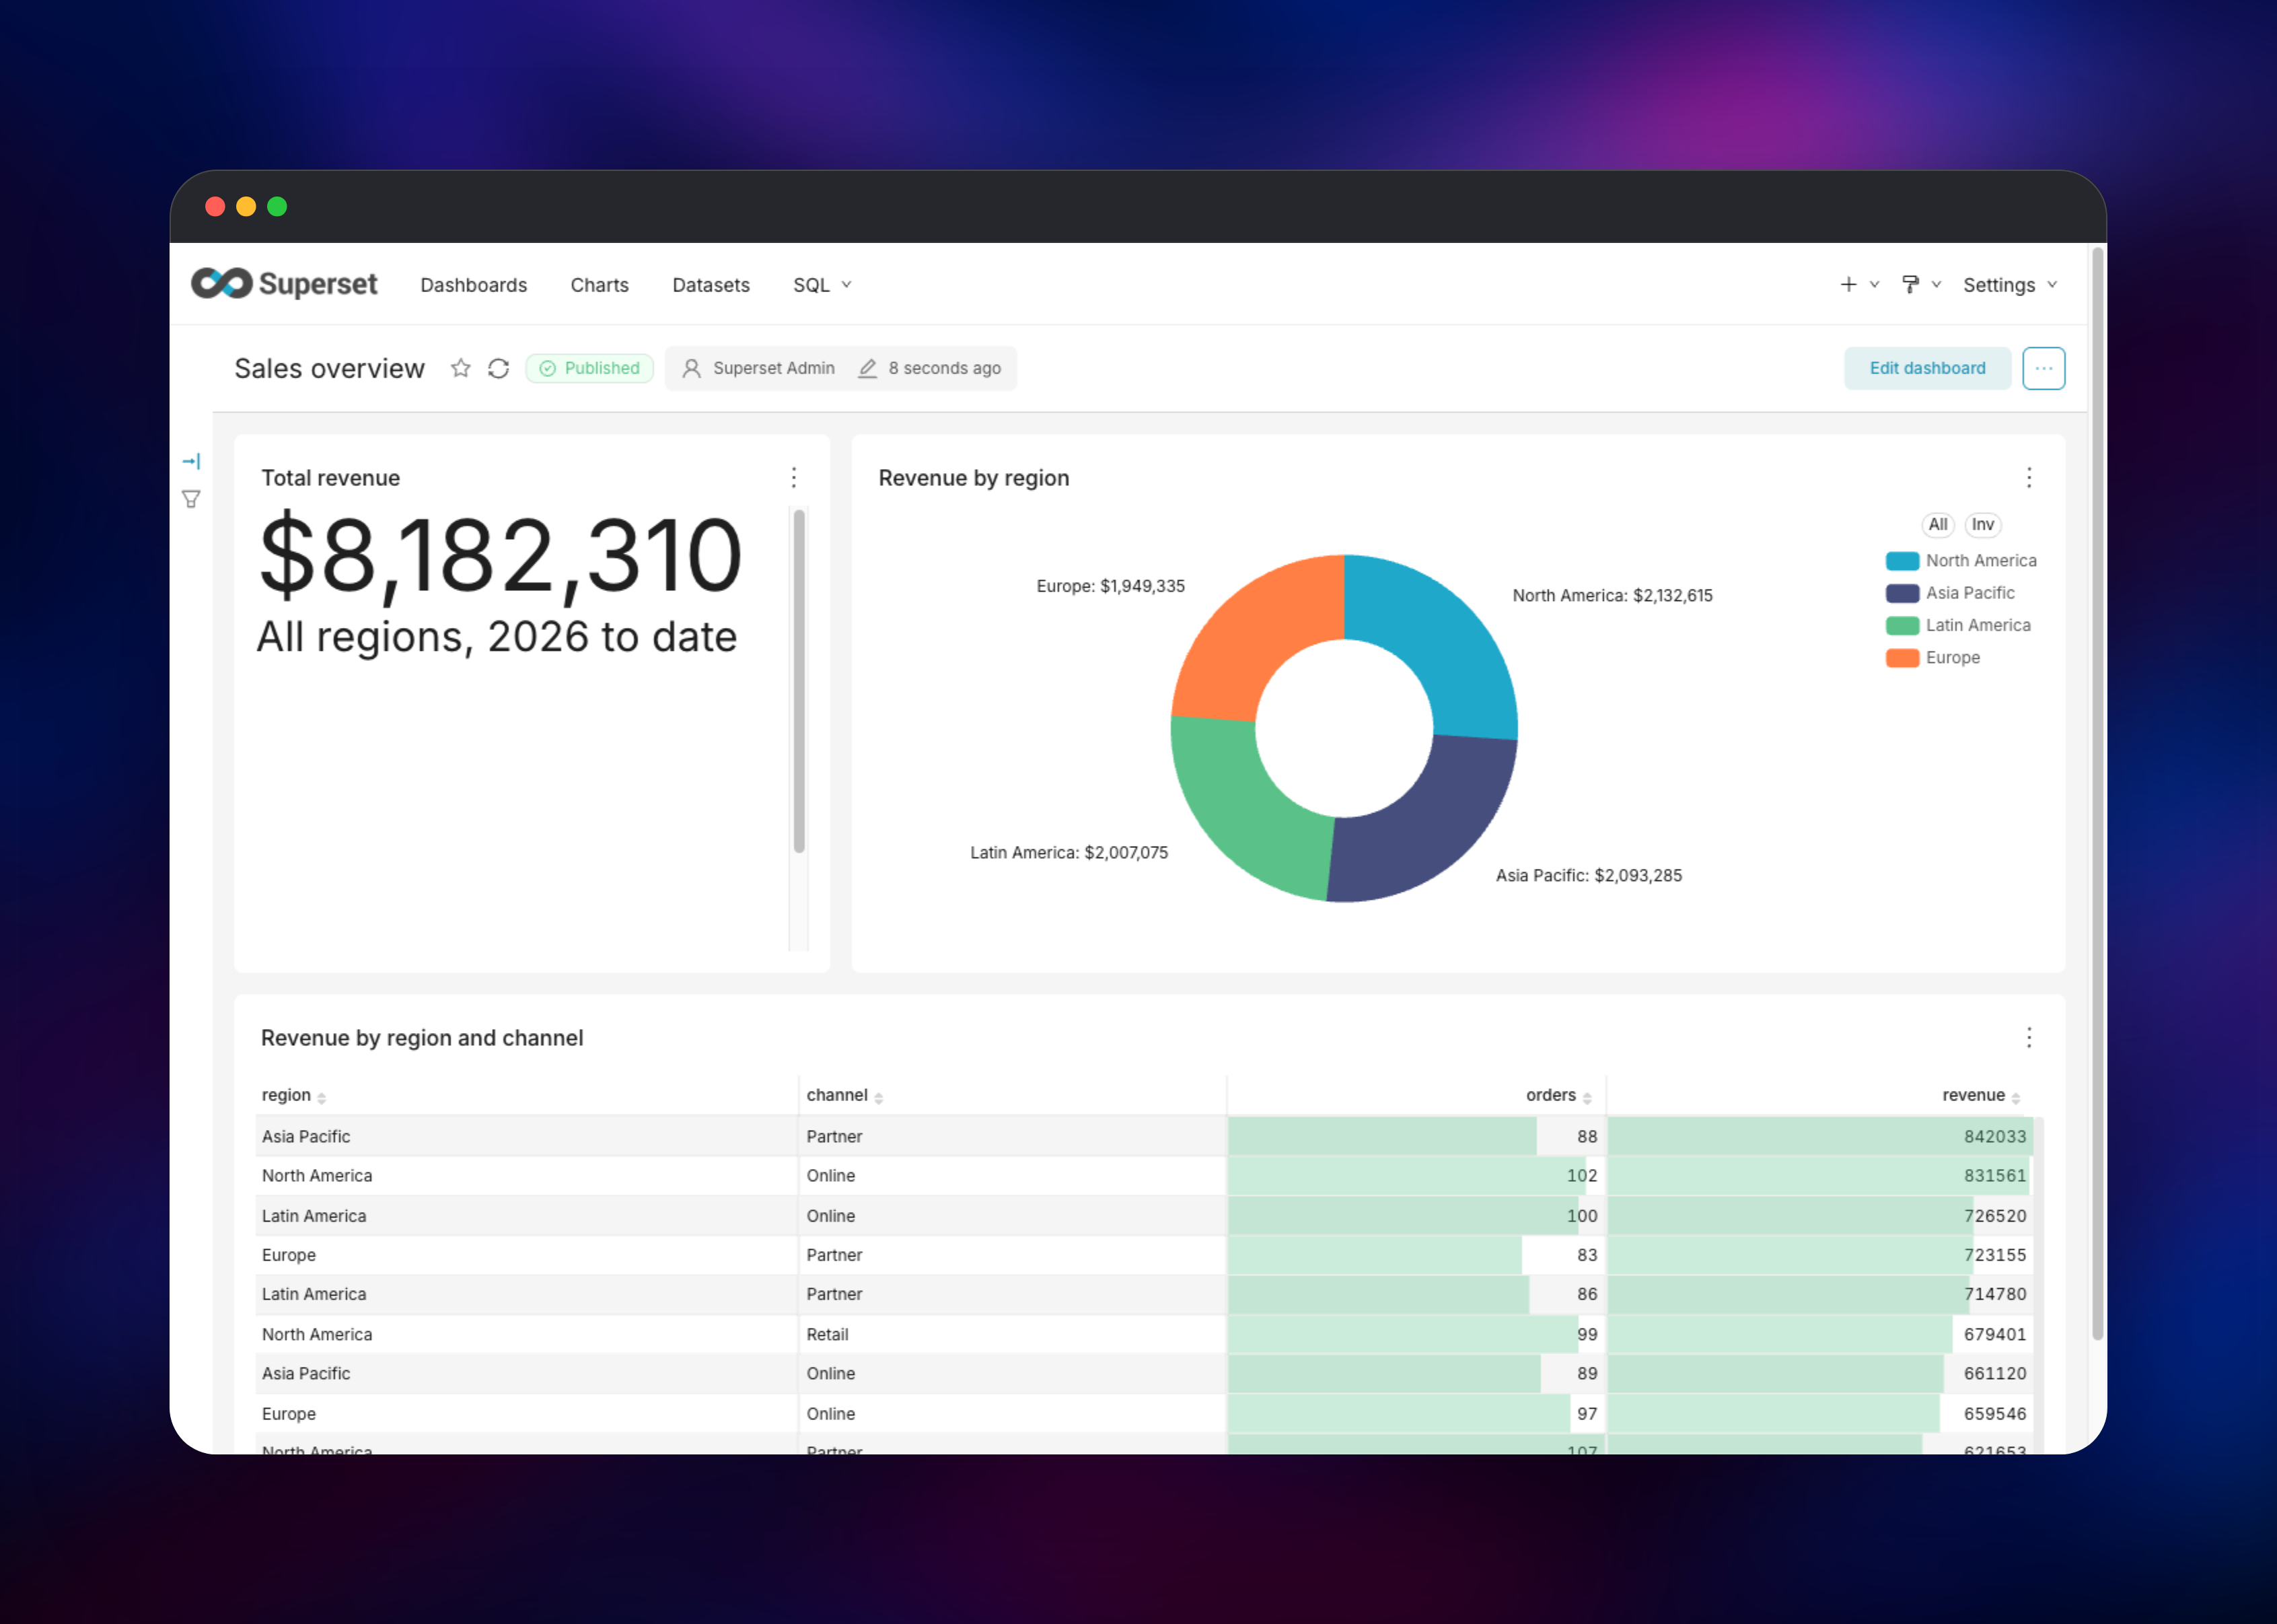Click orders cell 102
This screenshot has height=1624, width=2277.
[x=1416, y=1176]
